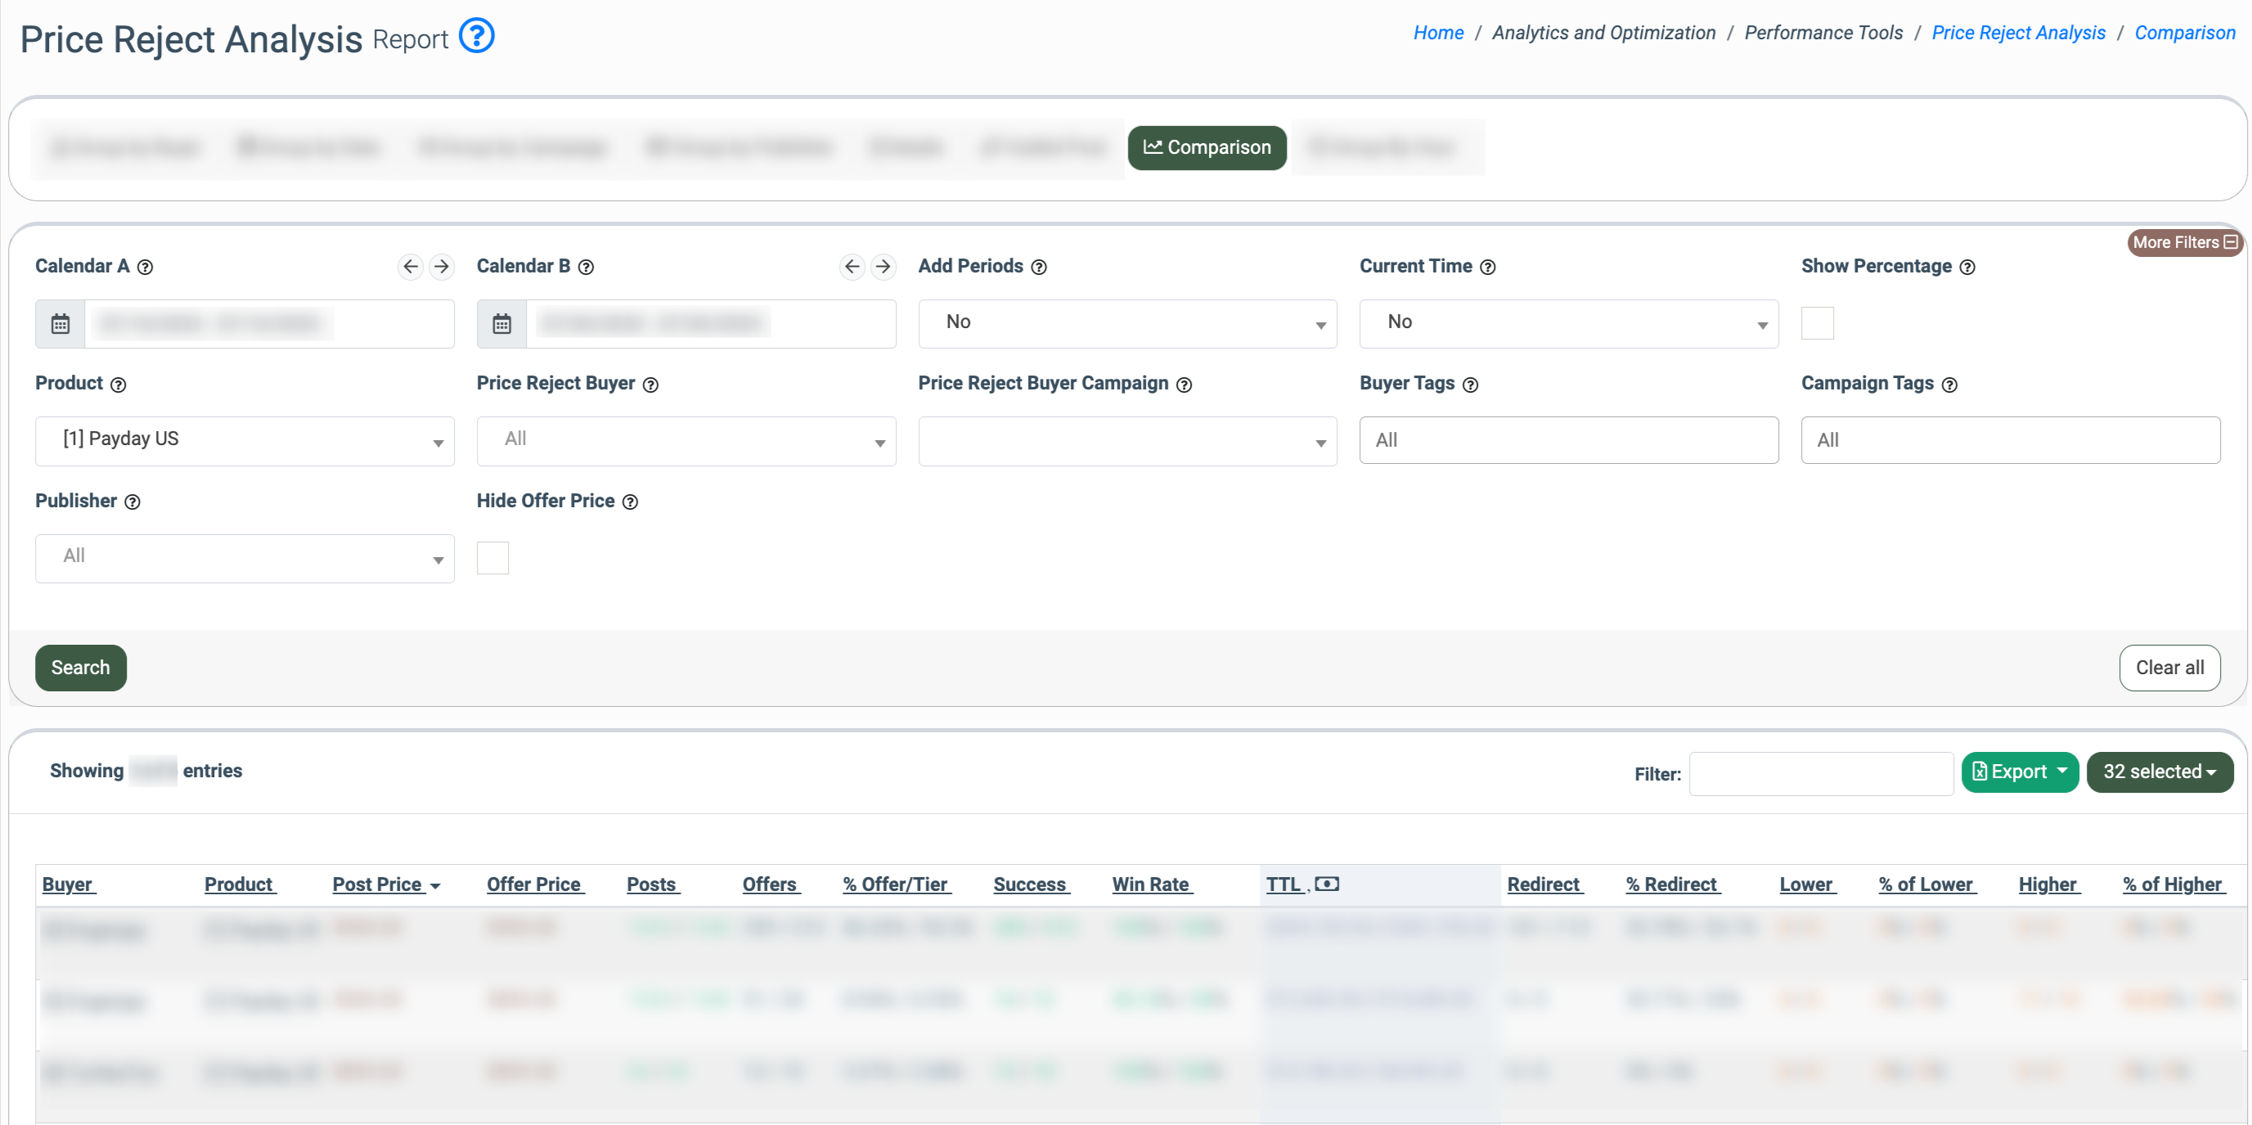Open Price Reject Analysis breadcrumb link
Screen dimensions: 2252x1125
pos(2018,33)
